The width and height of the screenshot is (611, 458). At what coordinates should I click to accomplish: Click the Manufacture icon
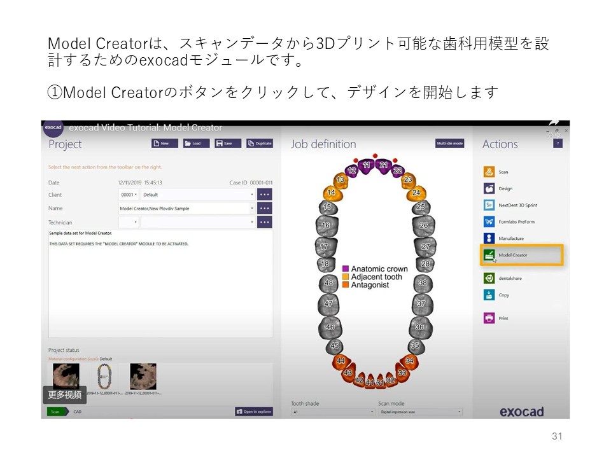[489, 239]
